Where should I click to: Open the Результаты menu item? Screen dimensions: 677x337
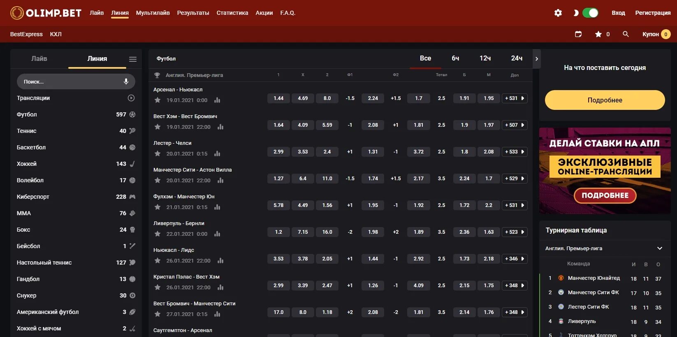click(x=193, y=13)
